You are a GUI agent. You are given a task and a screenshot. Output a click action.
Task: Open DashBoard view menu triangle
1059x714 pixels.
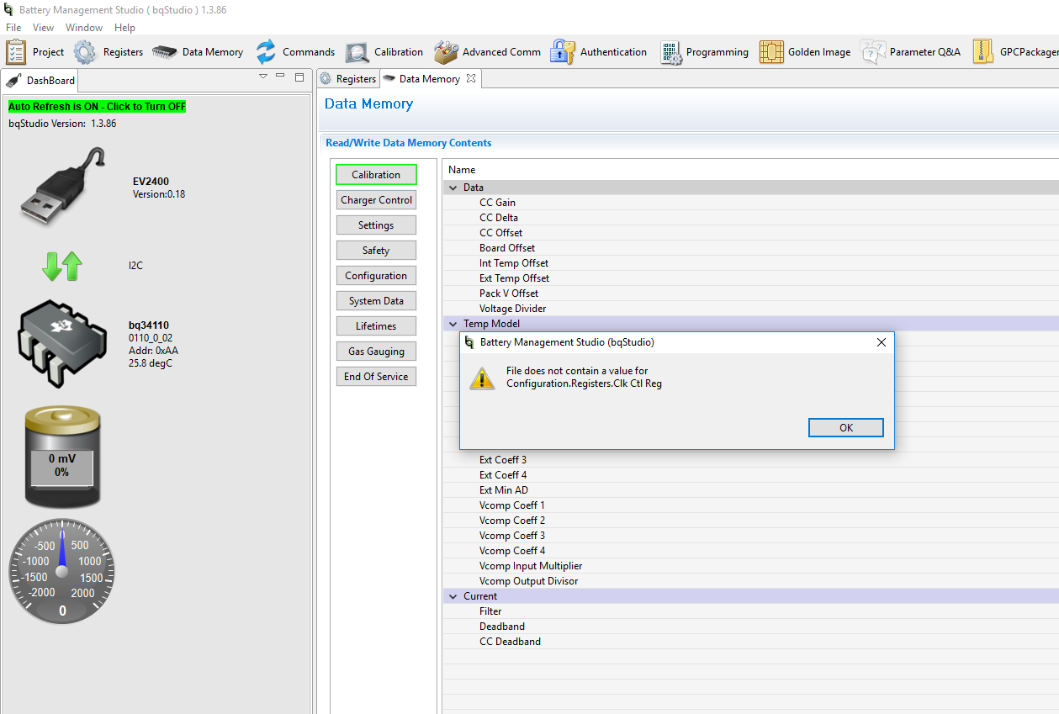pos(262,77)
